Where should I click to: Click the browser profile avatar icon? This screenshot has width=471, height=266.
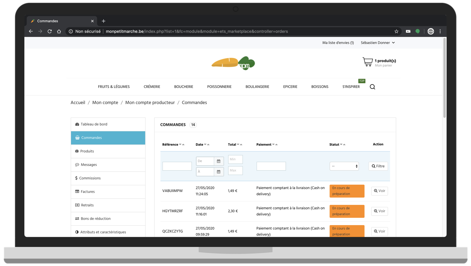(x=431, y=31)
